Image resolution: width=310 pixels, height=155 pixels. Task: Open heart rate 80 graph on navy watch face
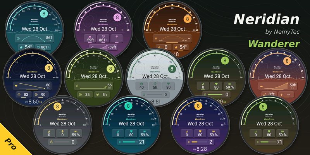point(32,86)
